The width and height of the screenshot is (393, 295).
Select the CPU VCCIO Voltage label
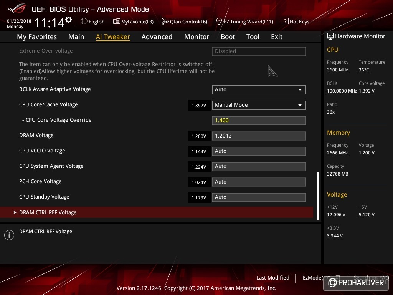coord(42,151)
